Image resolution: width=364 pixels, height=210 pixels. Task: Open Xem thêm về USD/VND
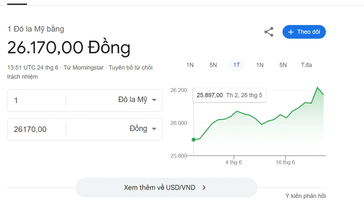tap(160, 188)
